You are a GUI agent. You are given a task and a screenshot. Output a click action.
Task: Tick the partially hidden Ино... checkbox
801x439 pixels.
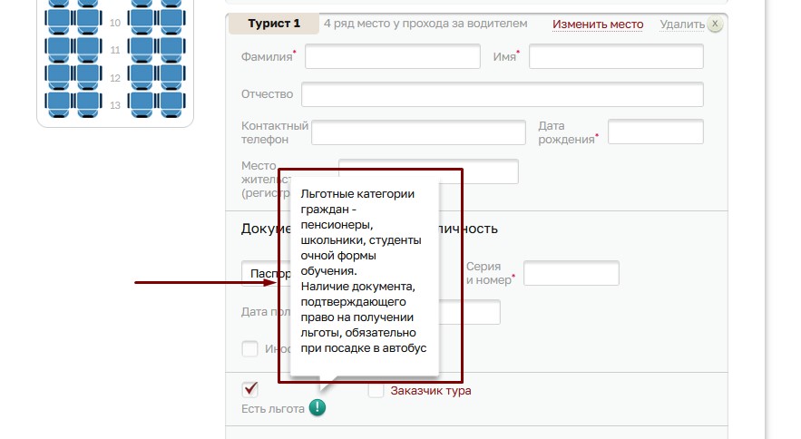[250, 348]
